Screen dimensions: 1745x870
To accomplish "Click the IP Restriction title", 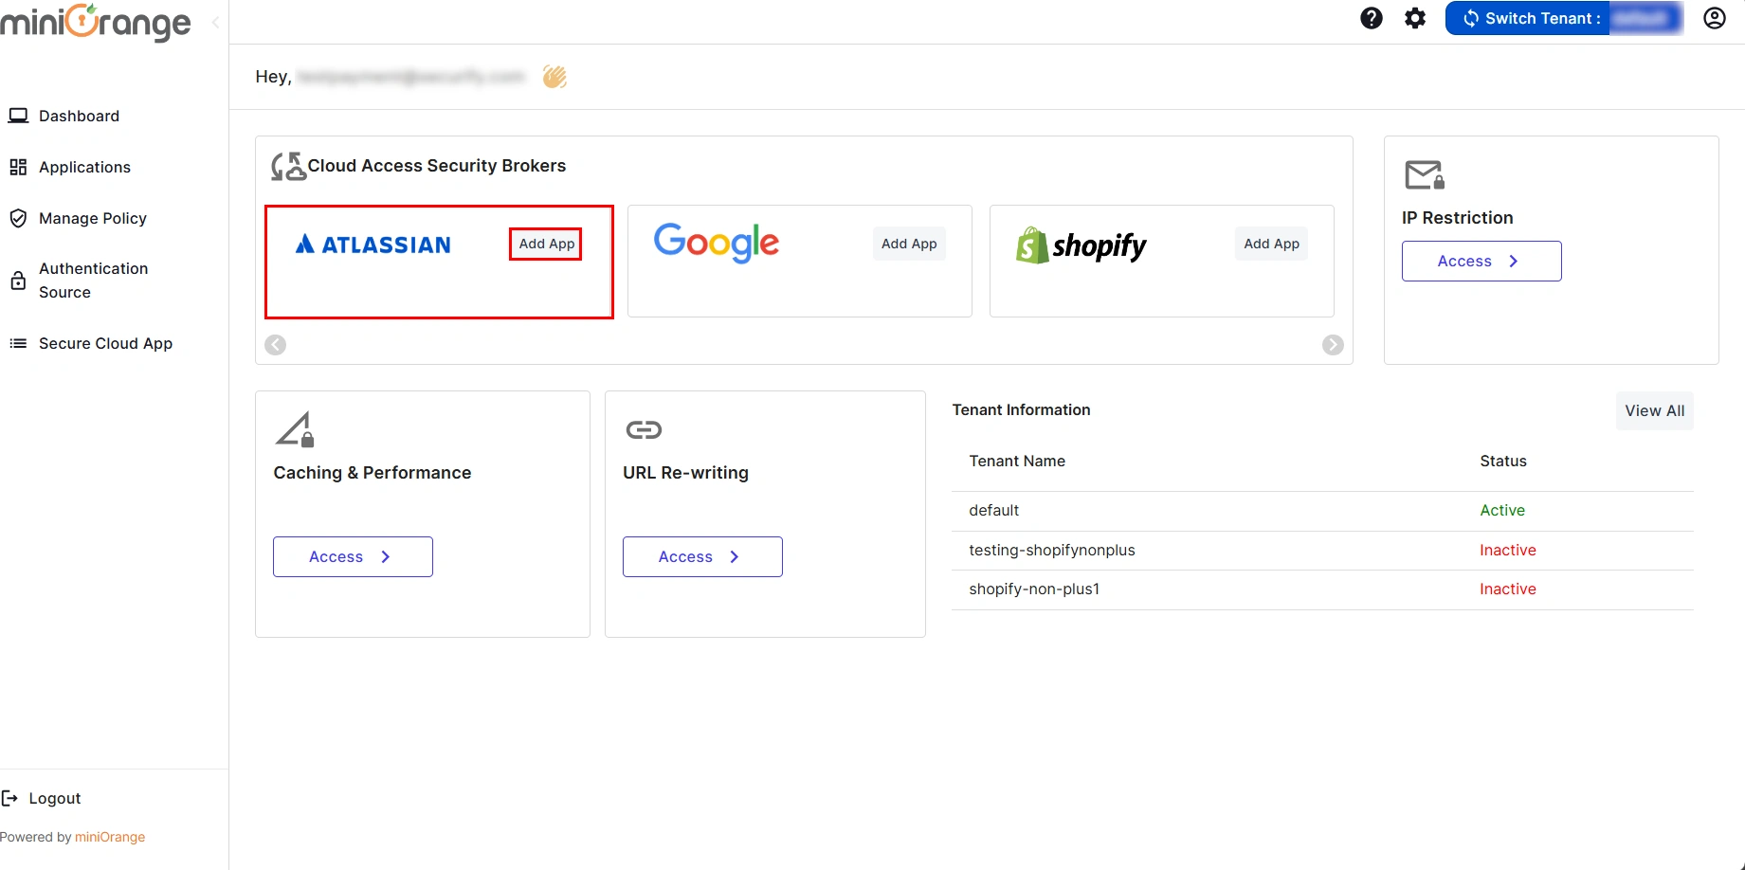I will coord(1458,218).
